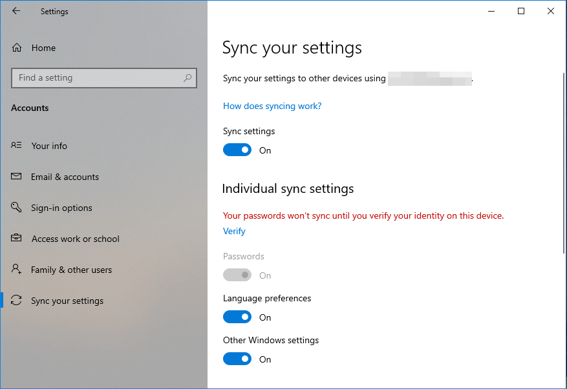Screen dimensions: 567x389
Task: Navigate to Family & other users
Action: coord(71,270)
